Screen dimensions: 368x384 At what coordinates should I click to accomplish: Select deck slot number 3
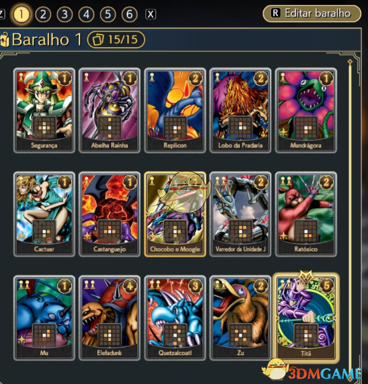pyautogui.click(x=65, y=14)
